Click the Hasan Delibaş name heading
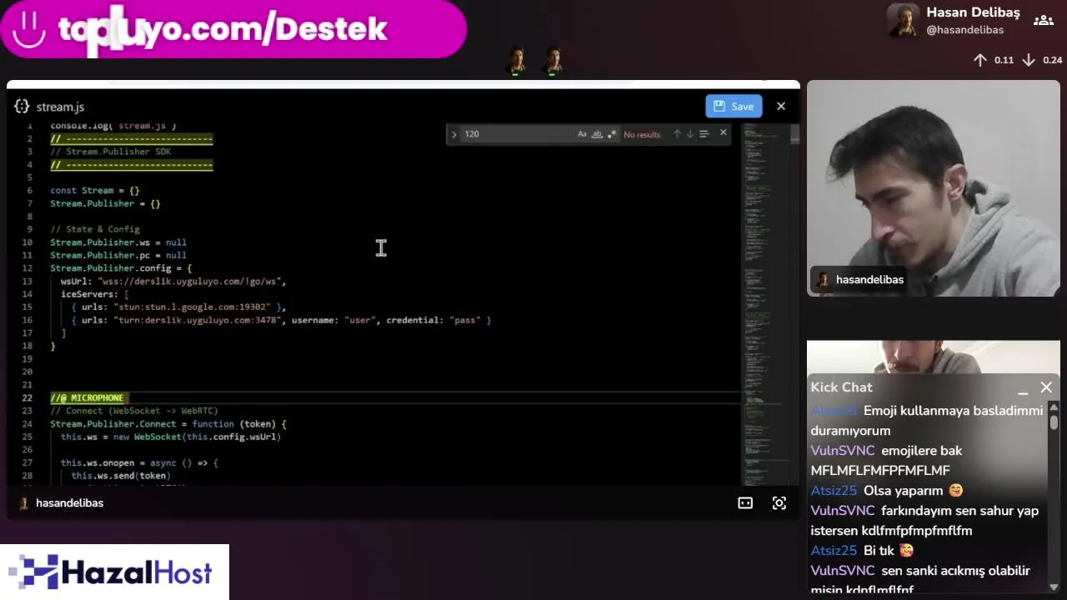Viewport: 1067px width, 600px height. tap(973, 12)
